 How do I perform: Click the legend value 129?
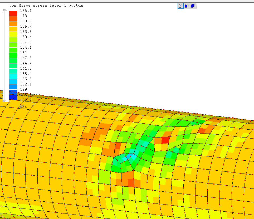[x=23, y=89]
